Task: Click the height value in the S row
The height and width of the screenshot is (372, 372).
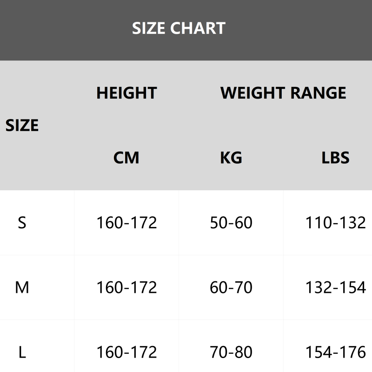Action: coord(126,223)
